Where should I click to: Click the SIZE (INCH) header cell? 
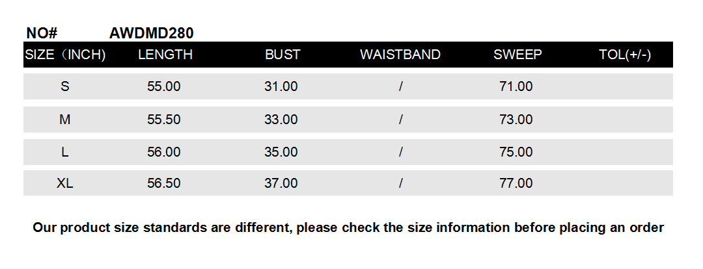[65, 55]
